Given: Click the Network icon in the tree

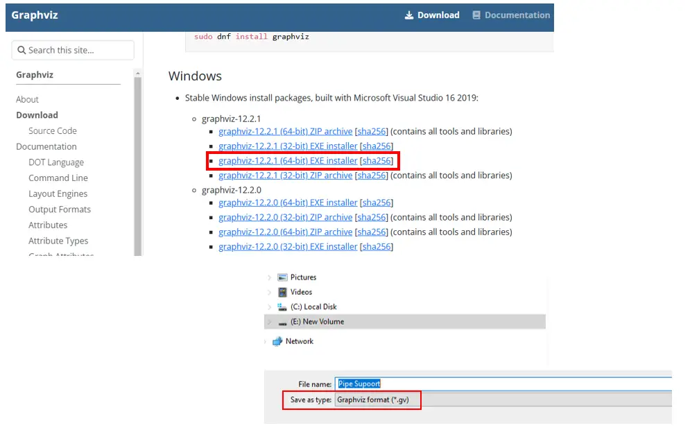Looking at the screenshot, I should tap(277, 341).
